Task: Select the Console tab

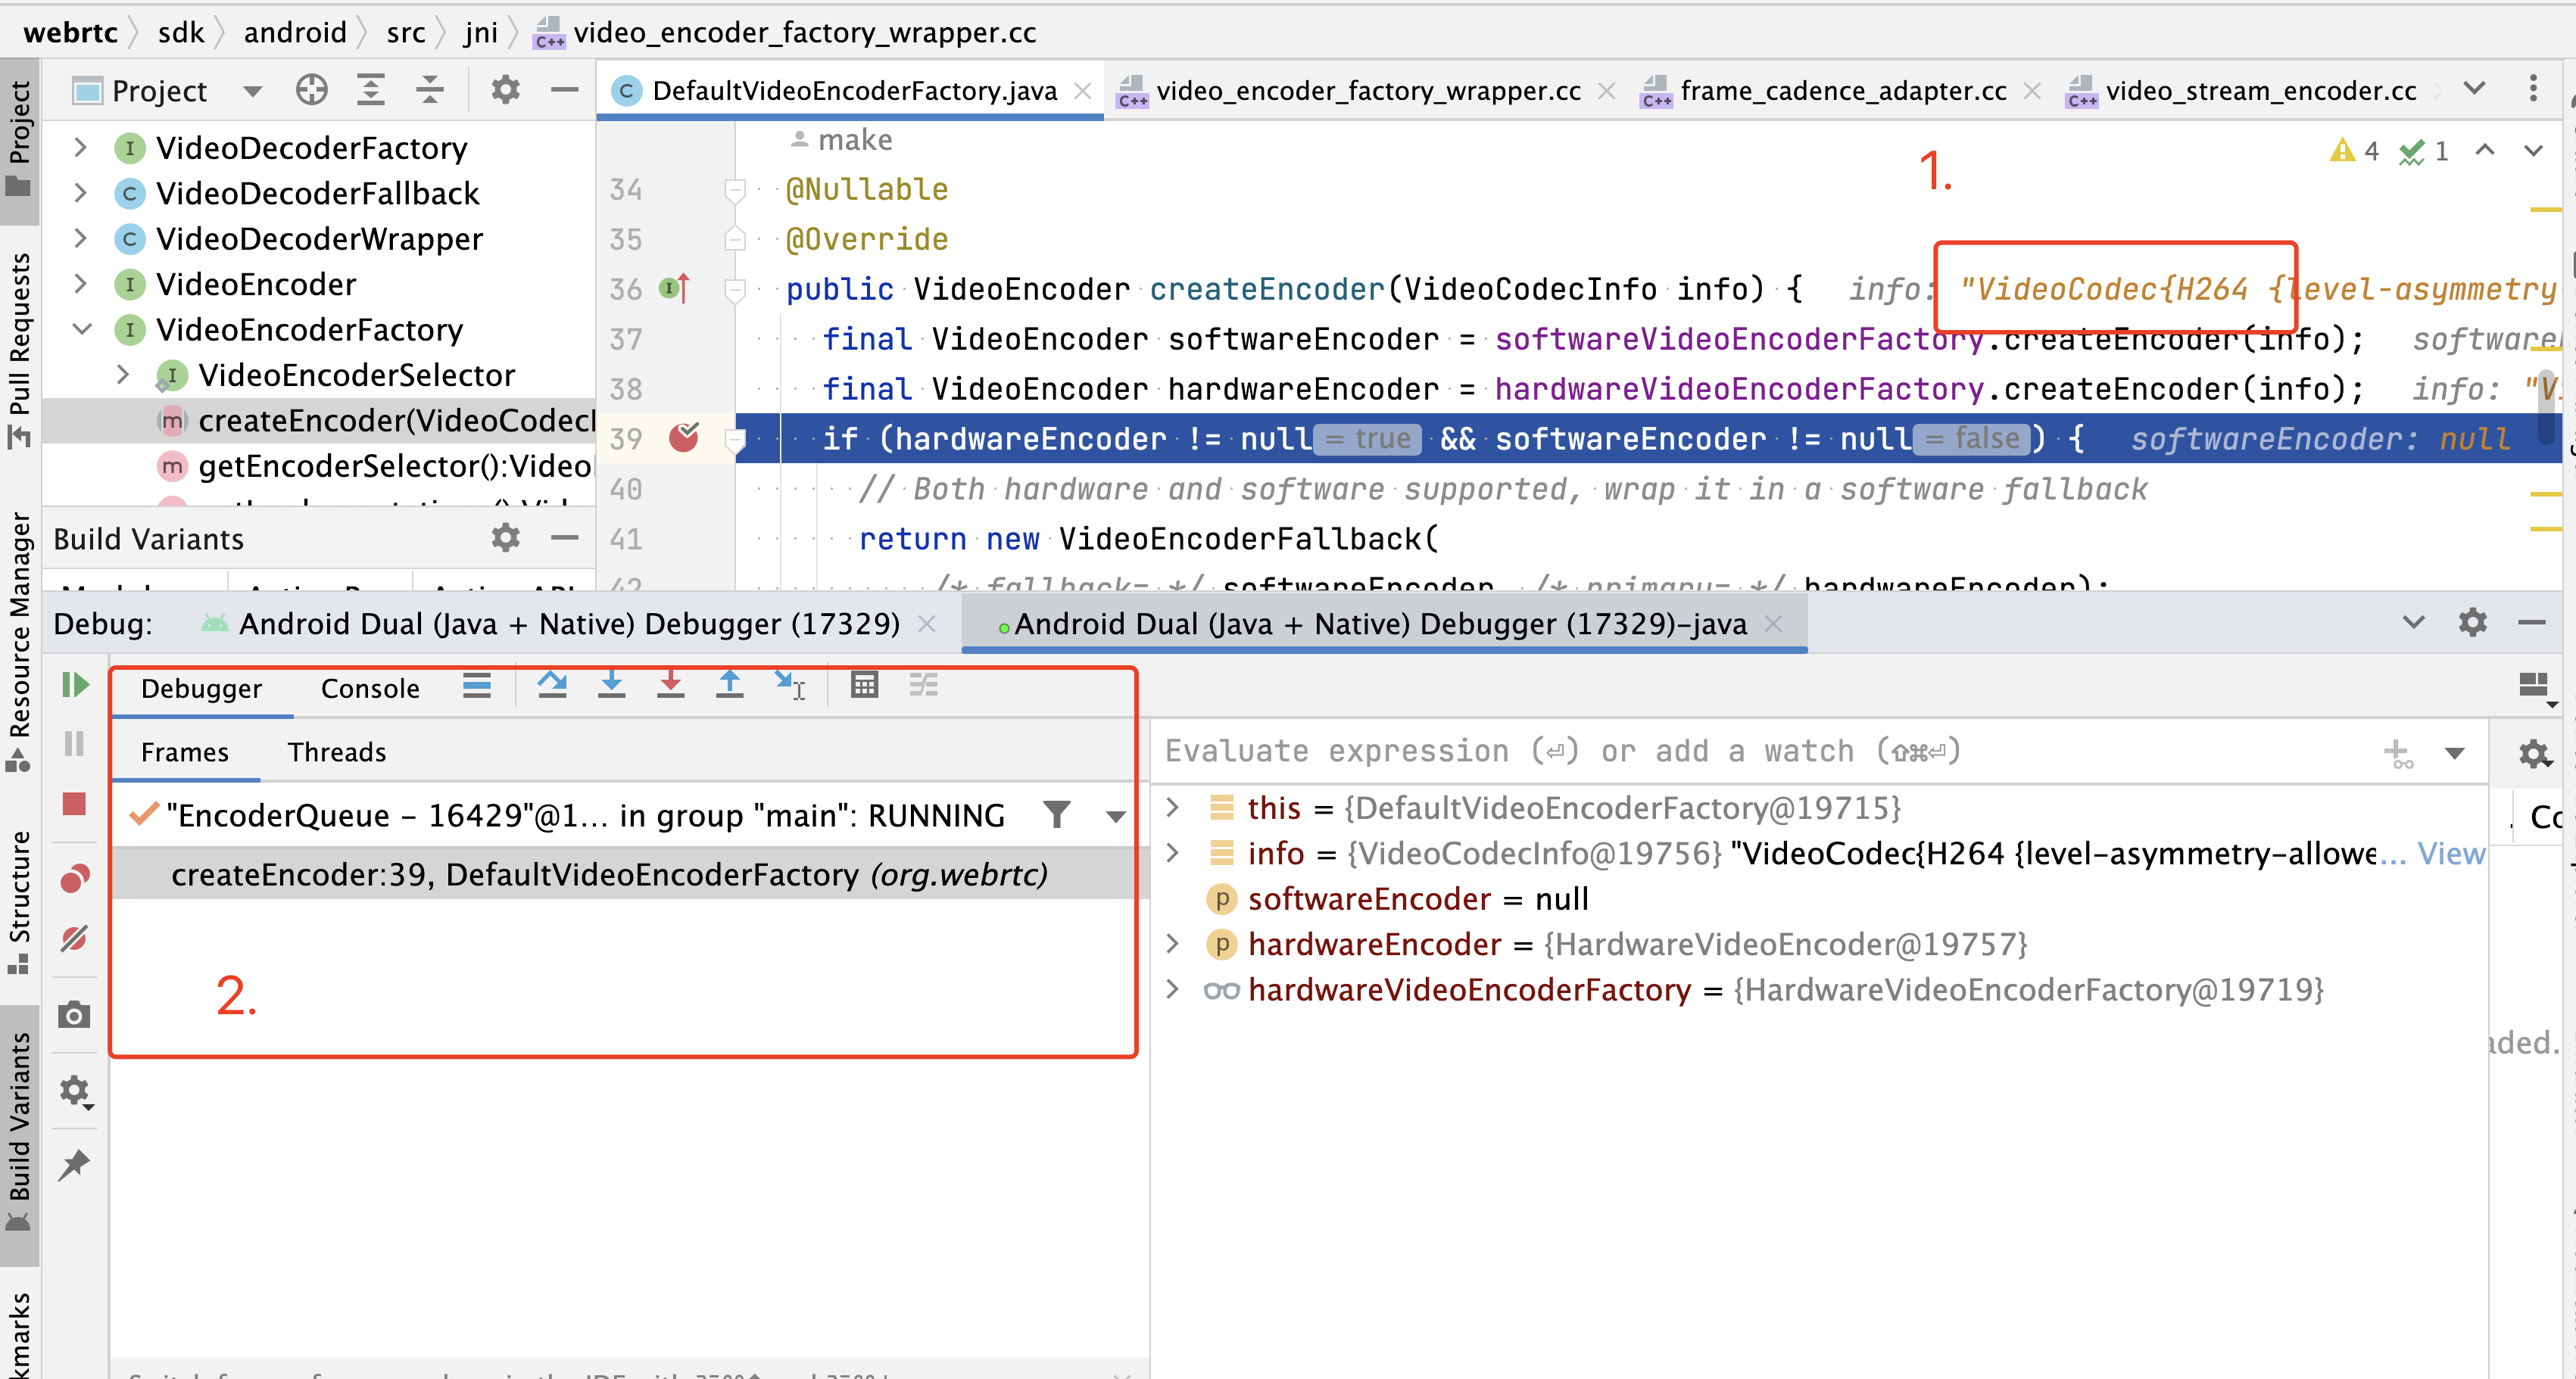Action: click(370, 689)
